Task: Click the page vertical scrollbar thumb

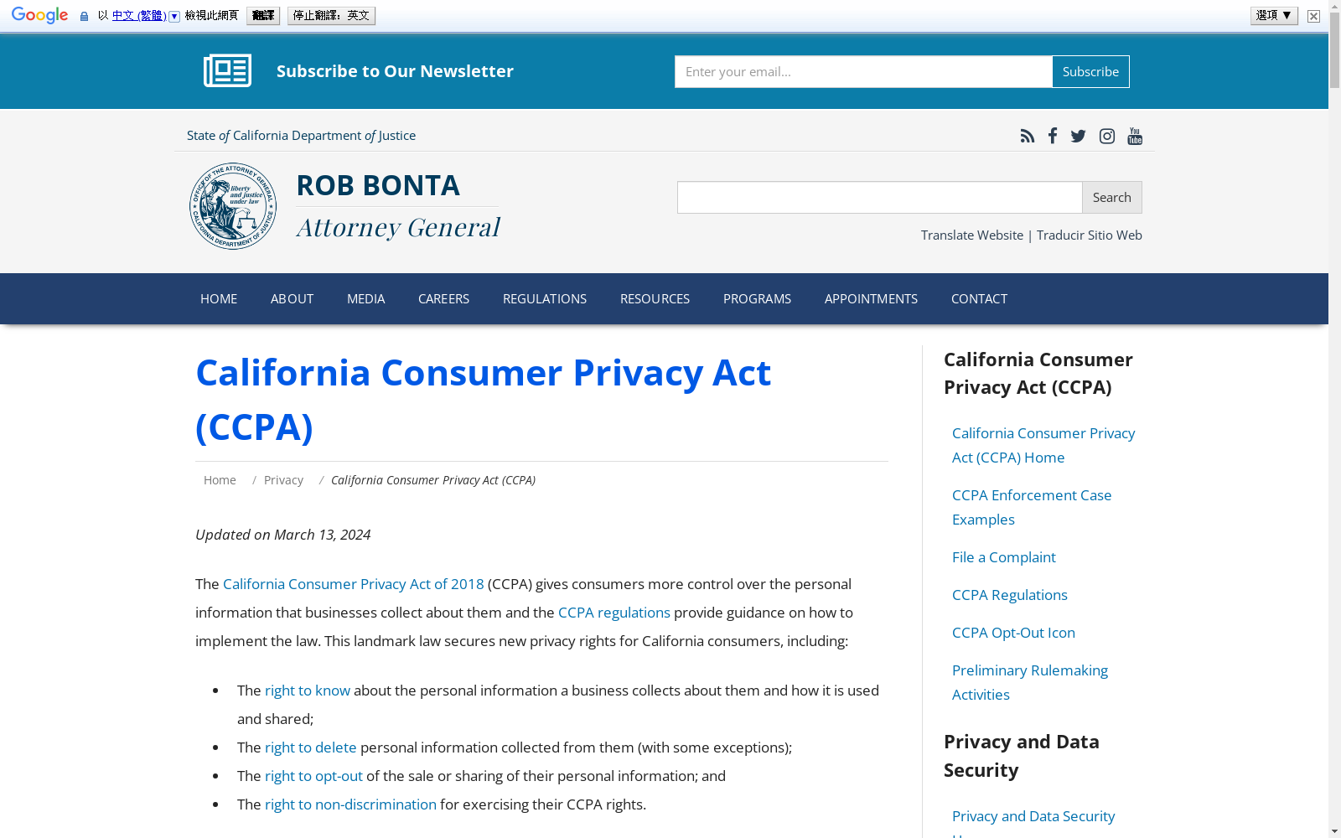Action: [1334, 50]
